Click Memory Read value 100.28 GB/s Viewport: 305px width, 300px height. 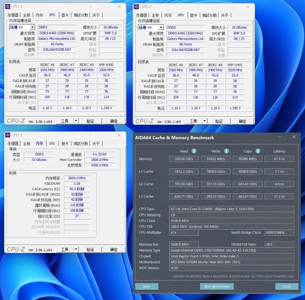pos(184,159)
